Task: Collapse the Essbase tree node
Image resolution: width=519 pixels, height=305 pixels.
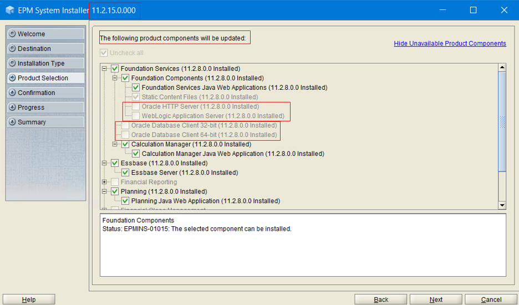Action: [x=104, y=163]
